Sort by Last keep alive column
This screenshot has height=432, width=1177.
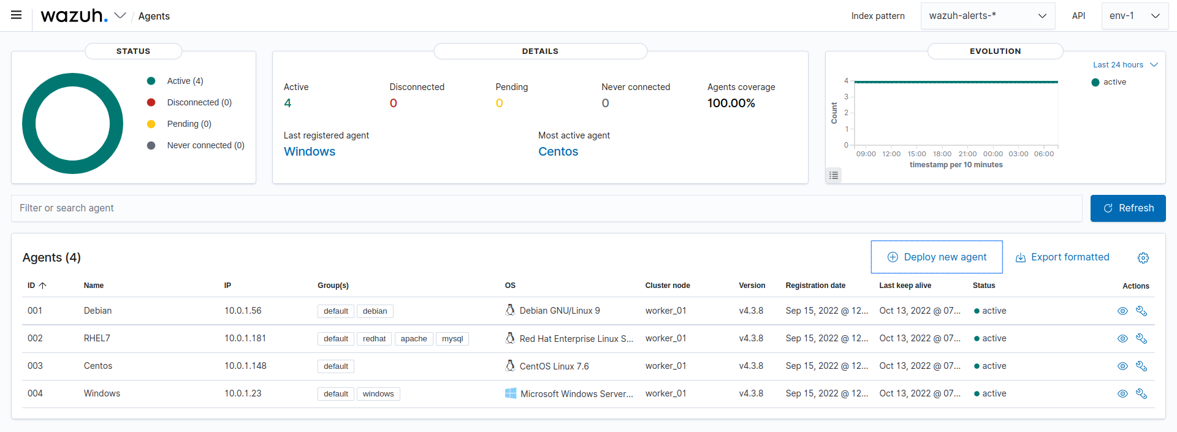pyautogui.click(x=905, y=286)
